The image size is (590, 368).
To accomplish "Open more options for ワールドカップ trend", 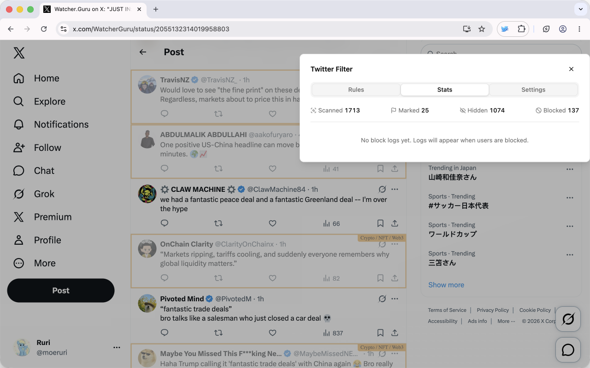I will [x=570, y=226].
